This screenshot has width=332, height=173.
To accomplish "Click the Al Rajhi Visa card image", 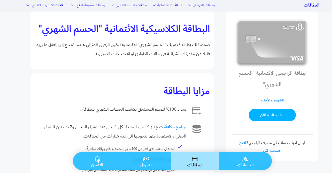I will (272, 42).
